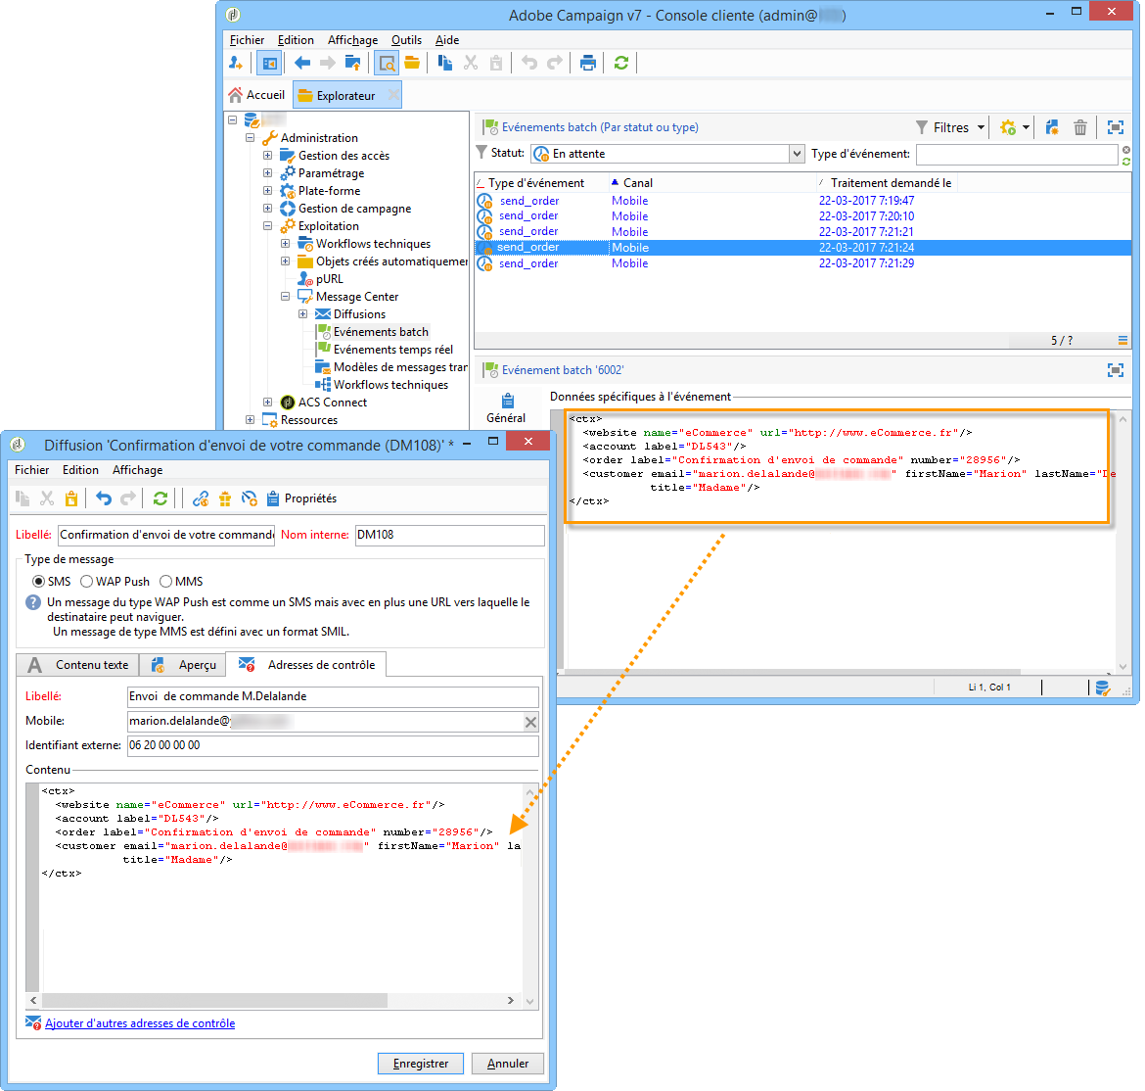
Task: Open the Fichier menu in console window
Action: (x=247, y=40)
